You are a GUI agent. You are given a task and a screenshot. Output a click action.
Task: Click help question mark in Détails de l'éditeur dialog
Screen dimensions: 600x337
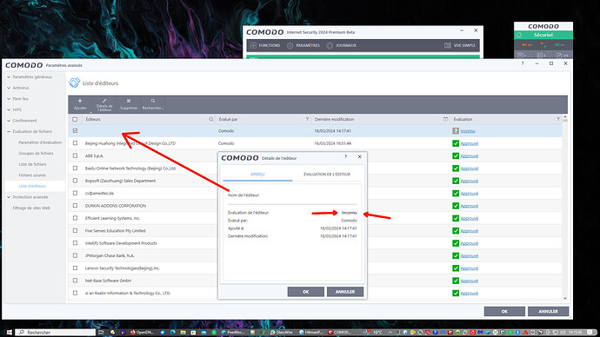345,156
